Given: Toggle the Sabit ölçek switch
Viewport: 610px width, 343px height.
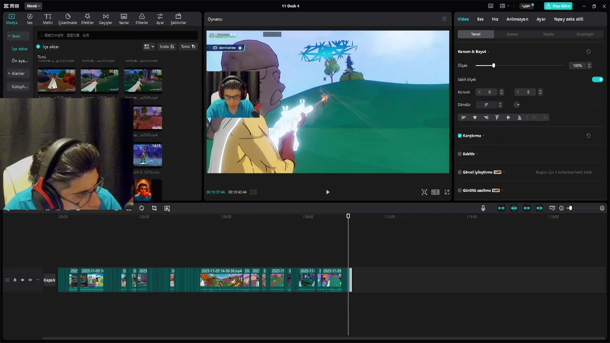Looking at the screenshot, I should tap(598, 80).
